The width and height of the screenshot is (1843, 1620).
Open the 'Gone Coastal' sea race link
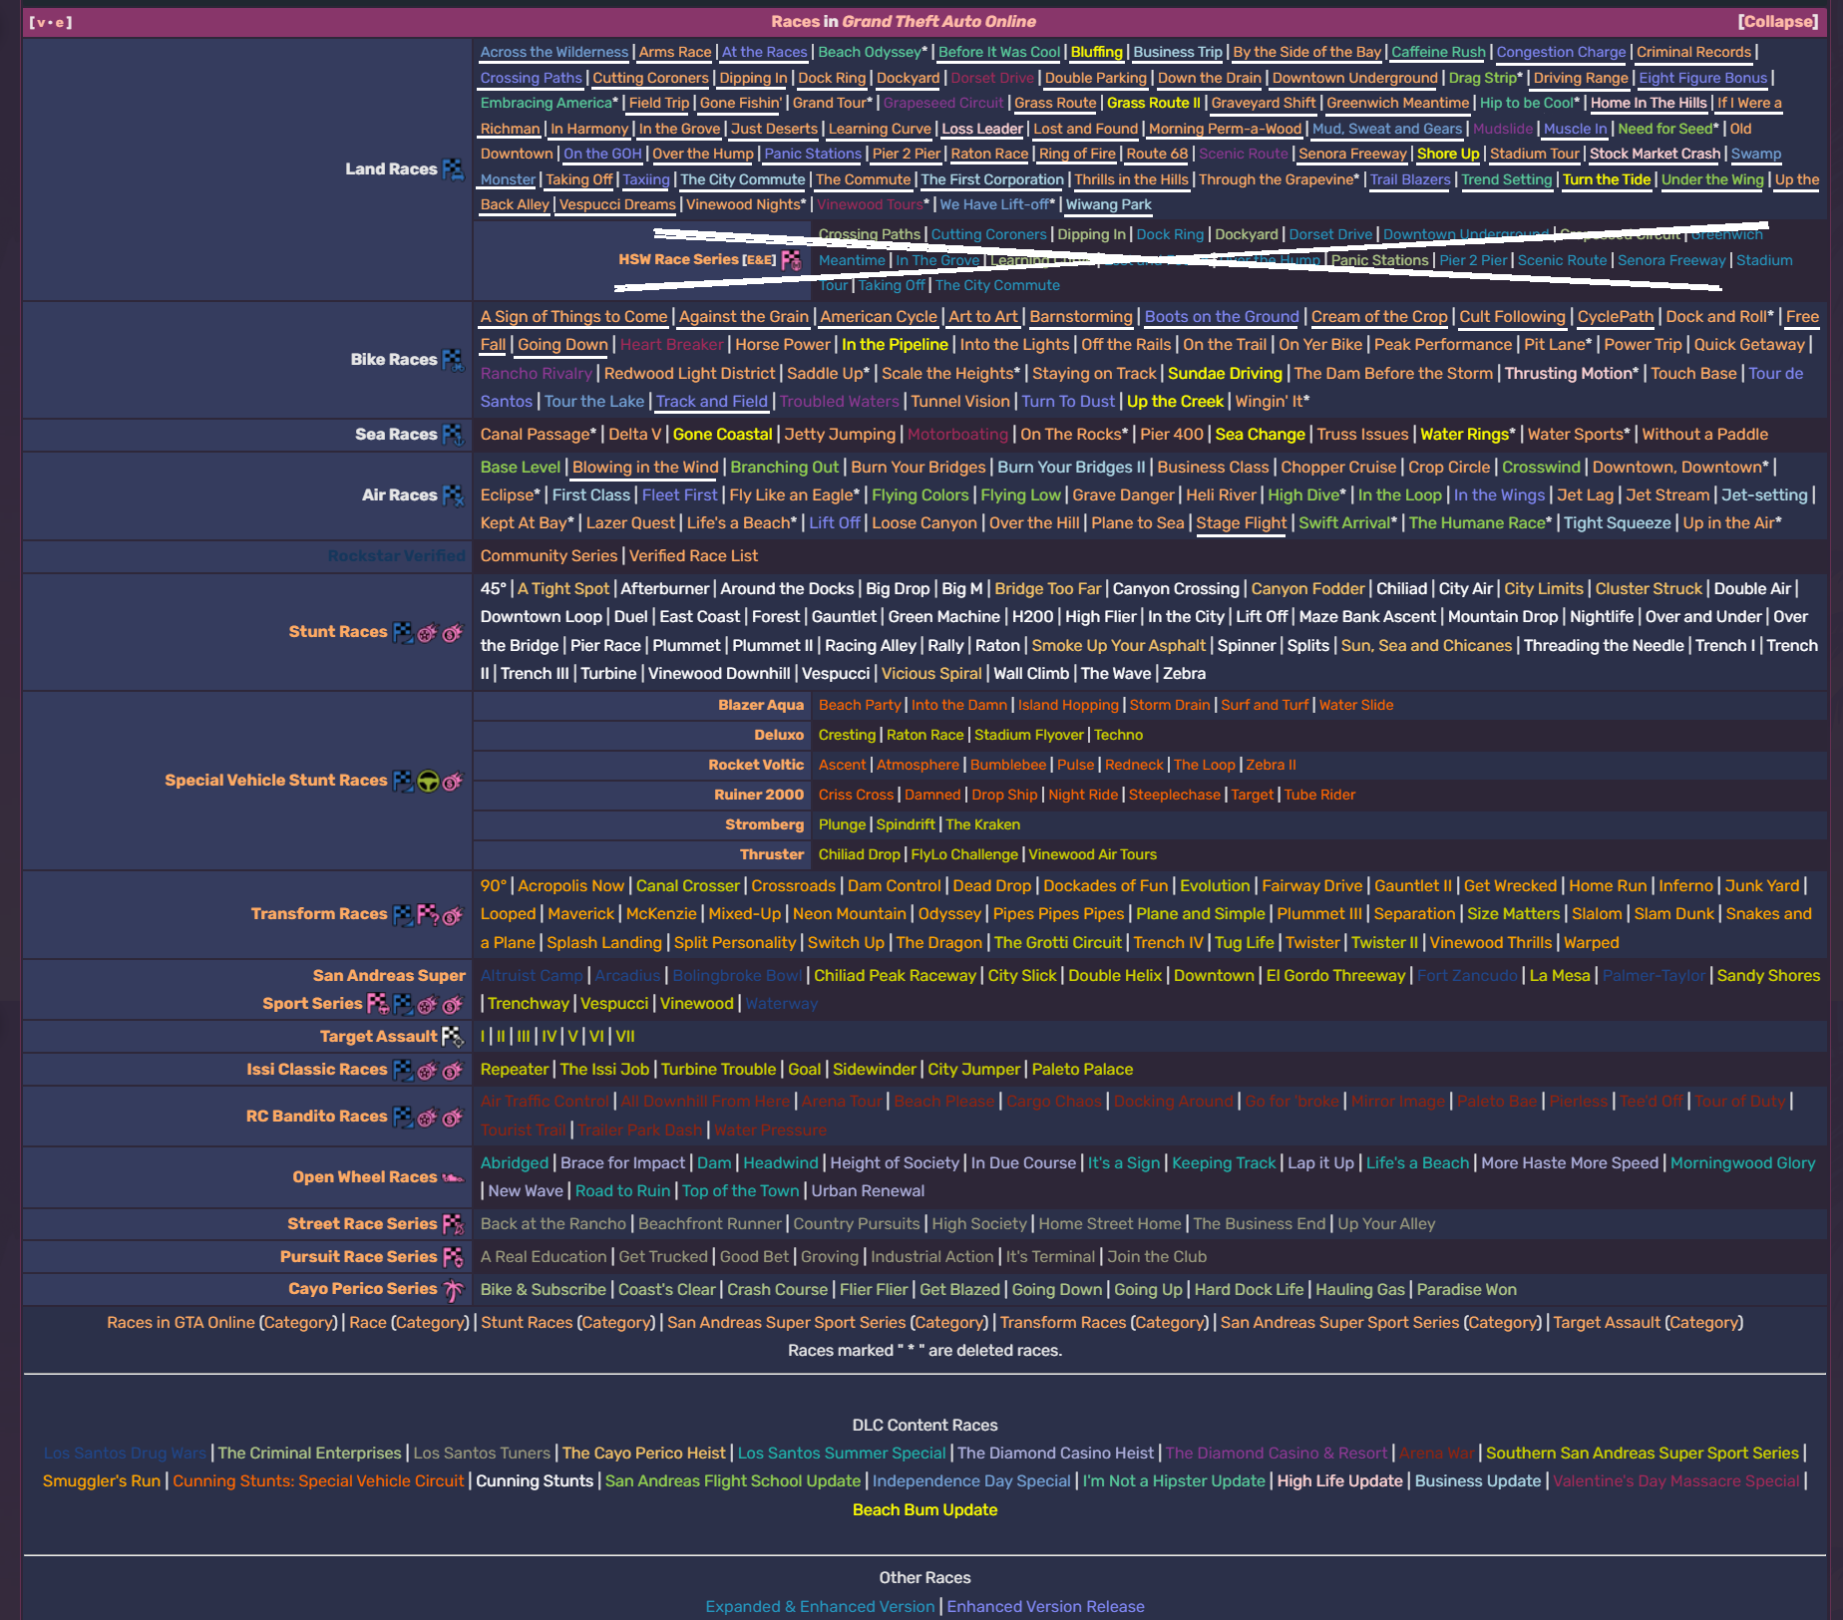[x=722, y=435]
